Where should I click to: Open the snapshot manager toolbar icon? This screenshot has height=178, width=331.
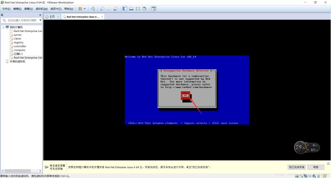115,9
